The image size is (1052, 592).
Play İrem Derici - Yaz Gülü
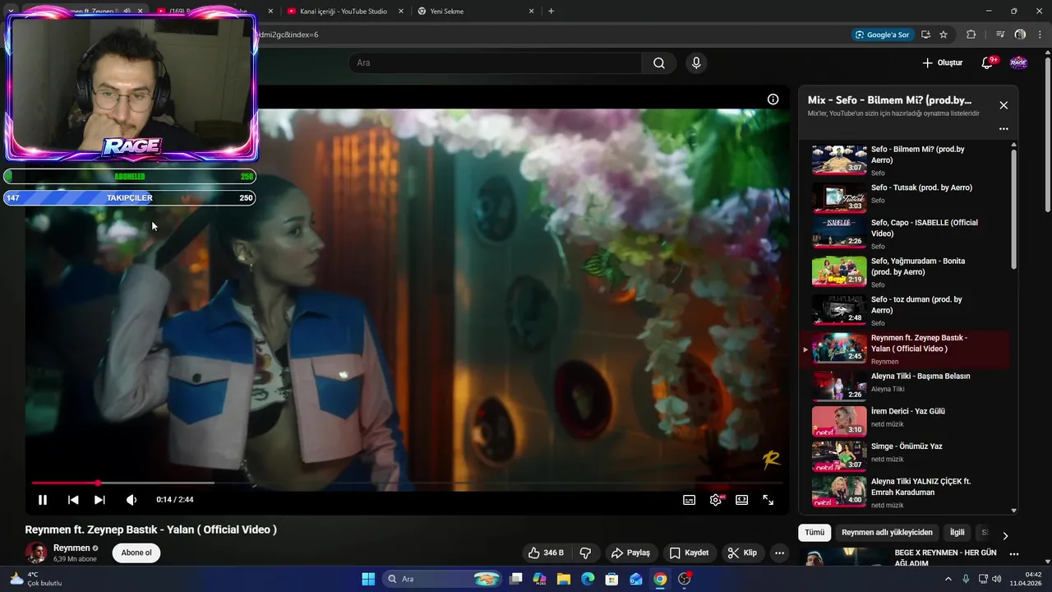[x=904, y=421]
